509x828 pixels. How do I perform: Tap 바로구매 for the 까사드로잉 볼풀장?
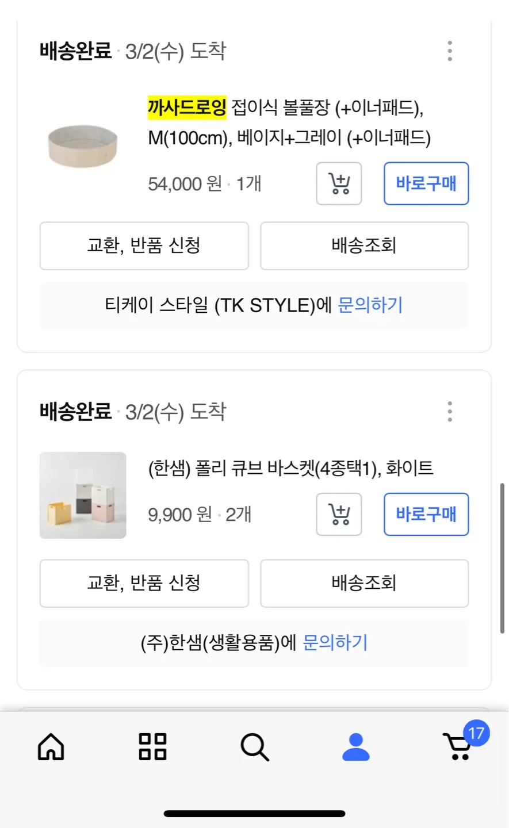(x=426, y=184)
